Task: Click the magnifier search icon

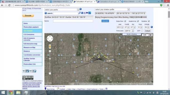Action: pos(79,13)
